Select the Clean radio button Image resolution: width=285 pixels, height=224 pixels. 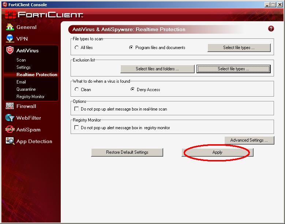pos(76,89)
